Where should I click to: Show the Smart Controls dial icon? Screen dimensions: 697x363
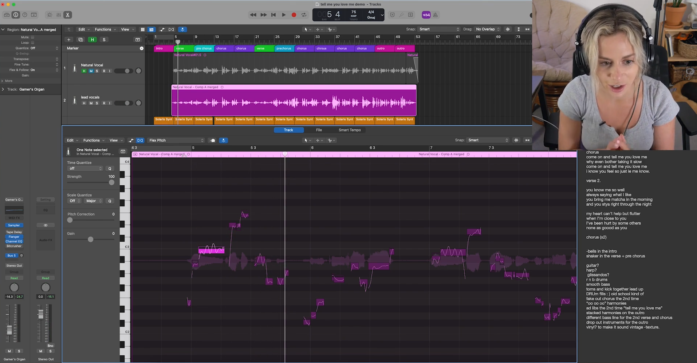(50, 15)
